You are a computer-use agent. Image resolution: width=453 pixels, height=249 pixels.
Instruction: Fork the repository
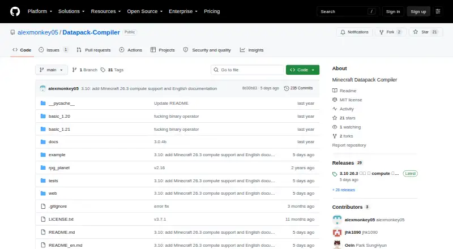(391, 32)
